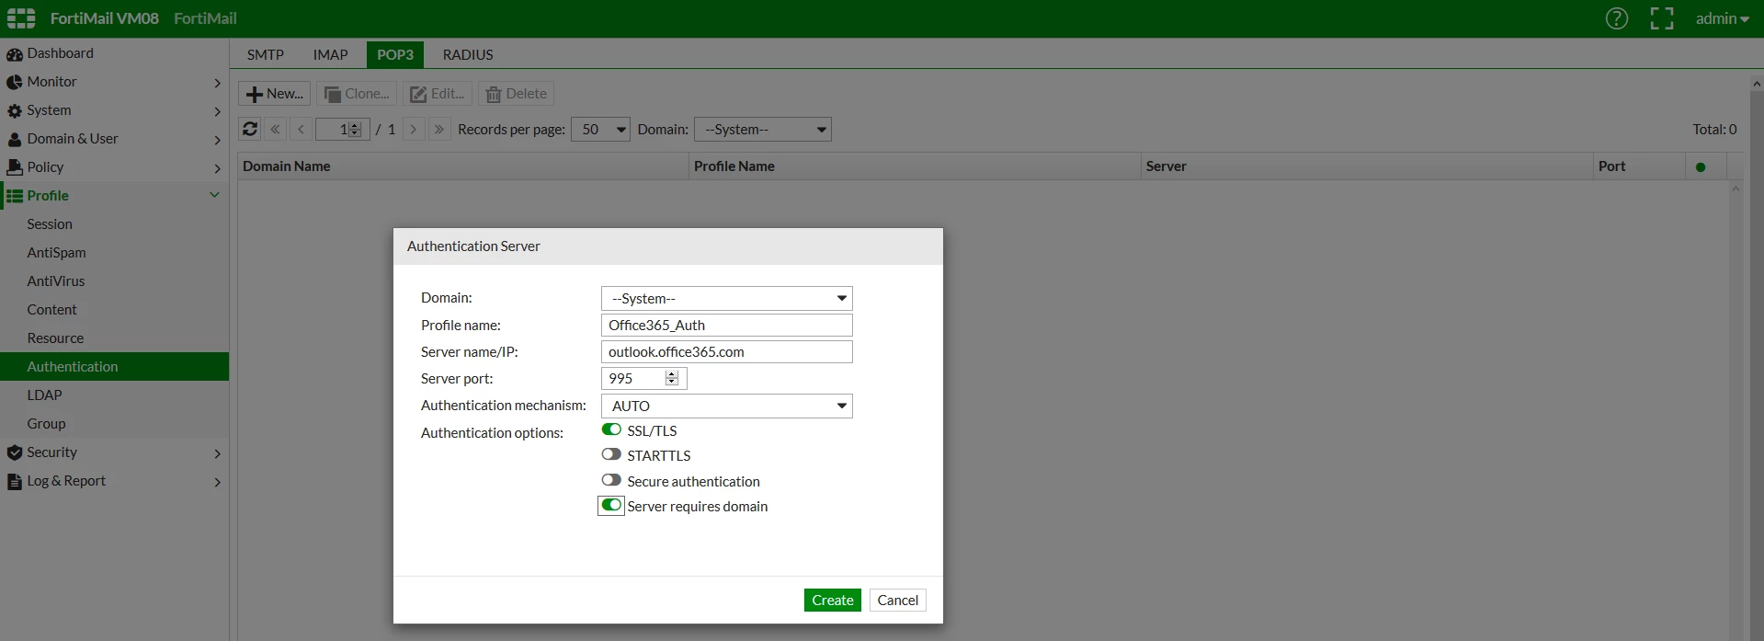The height and width of the screenshot is (641, 1764).
Task: Click the green status dot column header
Action: pyautogui.click(x=1701, y=167)
